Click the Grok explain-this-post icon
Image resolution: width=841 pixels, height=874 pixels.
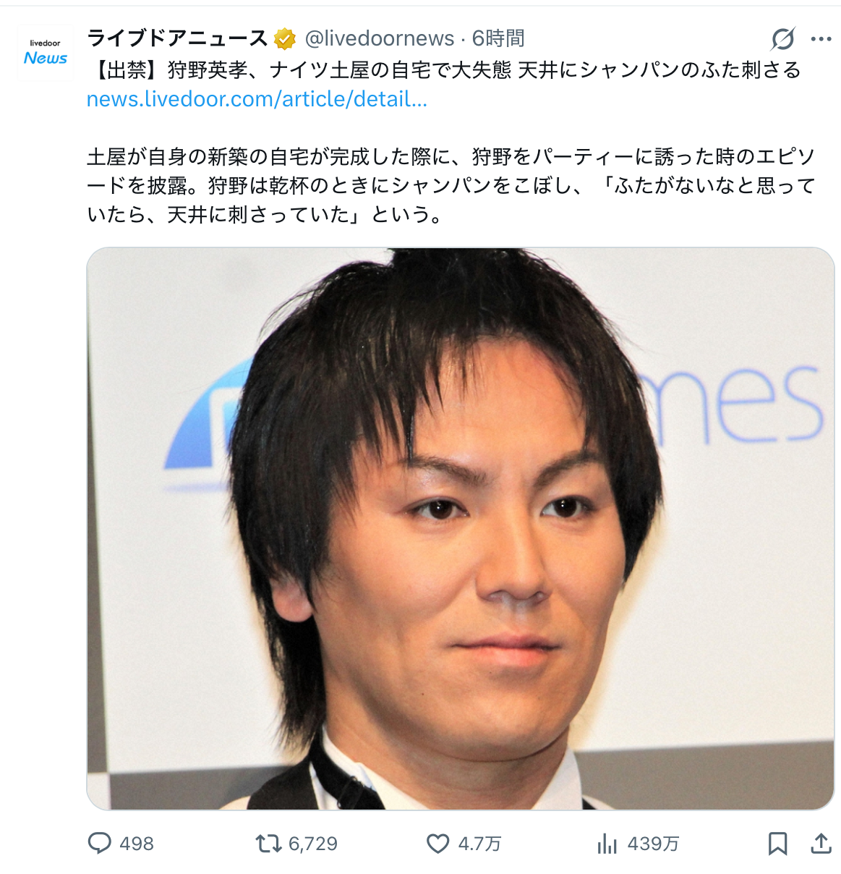click(x=783, y=39)
